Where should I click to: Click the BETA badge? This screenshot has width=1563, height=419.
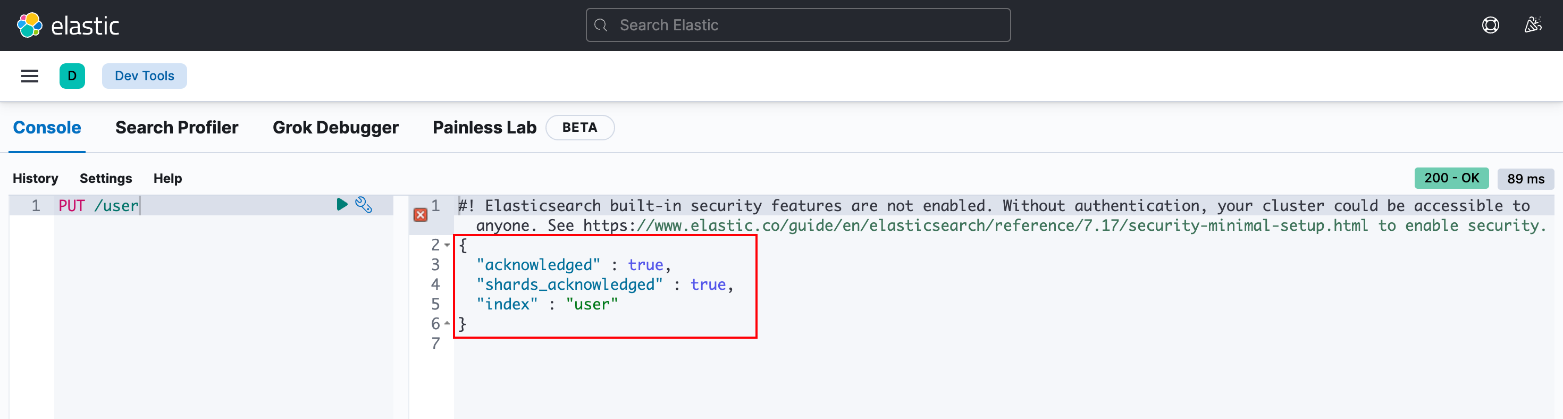pos(579,128)
